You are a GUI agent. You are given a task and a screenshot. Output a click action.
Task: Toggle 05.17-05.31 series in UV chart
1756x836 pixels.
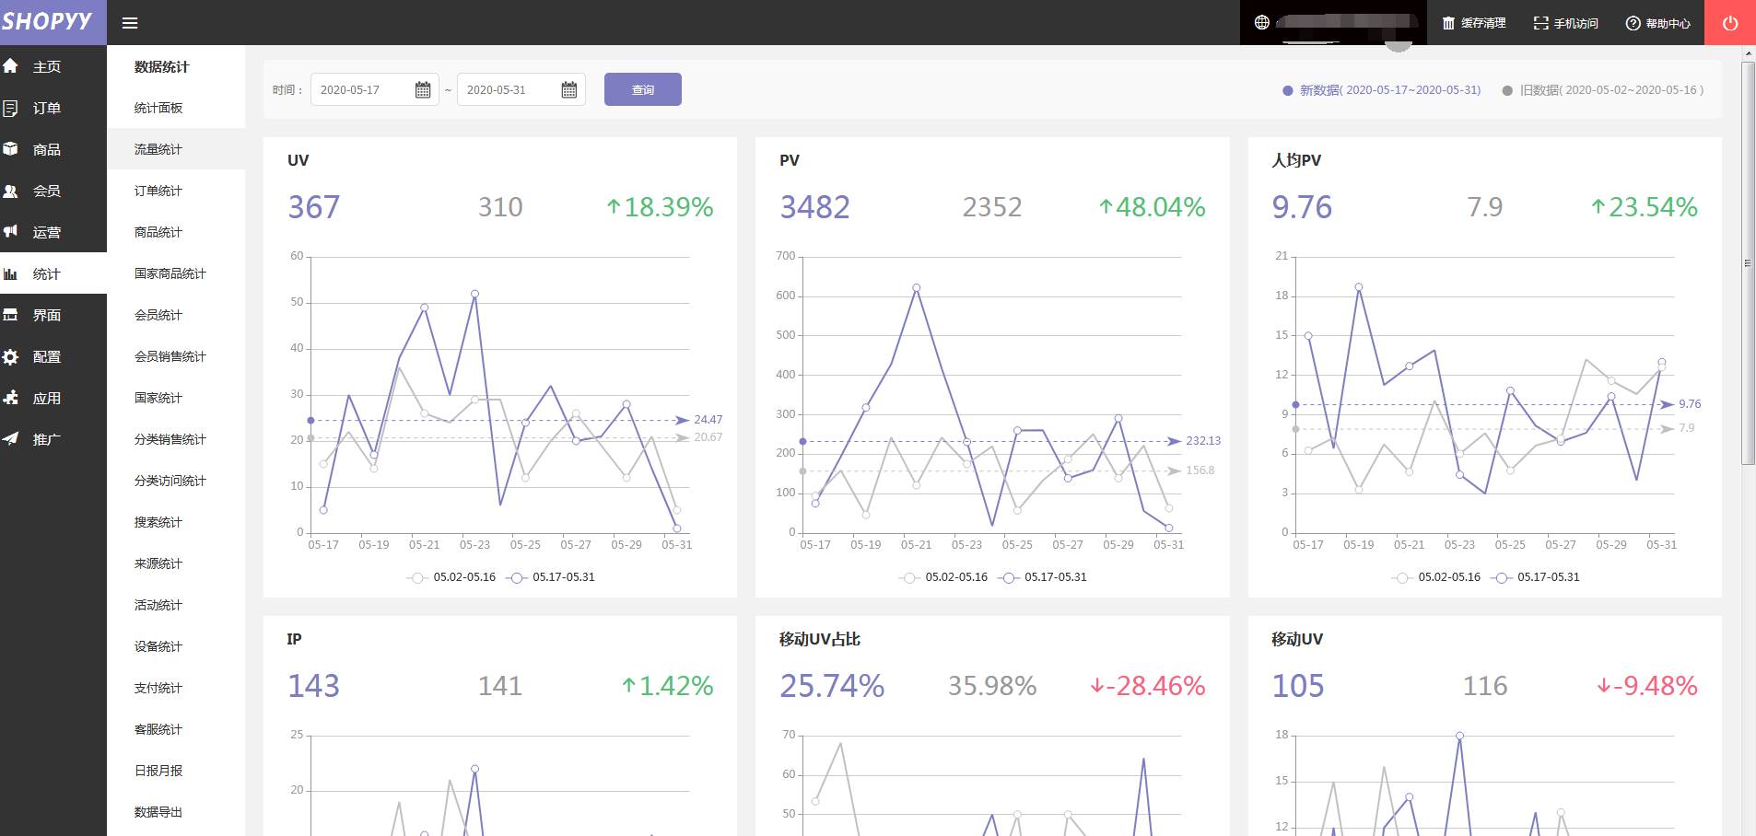tap(551, 577)
